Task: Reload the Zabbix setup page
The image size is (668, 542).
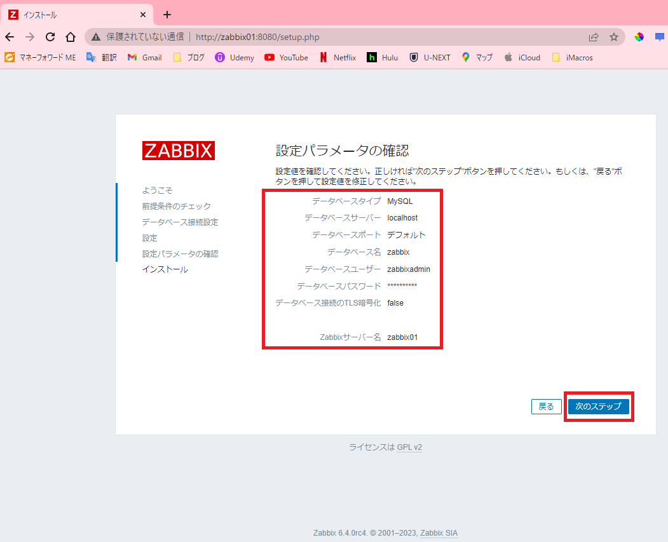Action: tap(50, 37)
